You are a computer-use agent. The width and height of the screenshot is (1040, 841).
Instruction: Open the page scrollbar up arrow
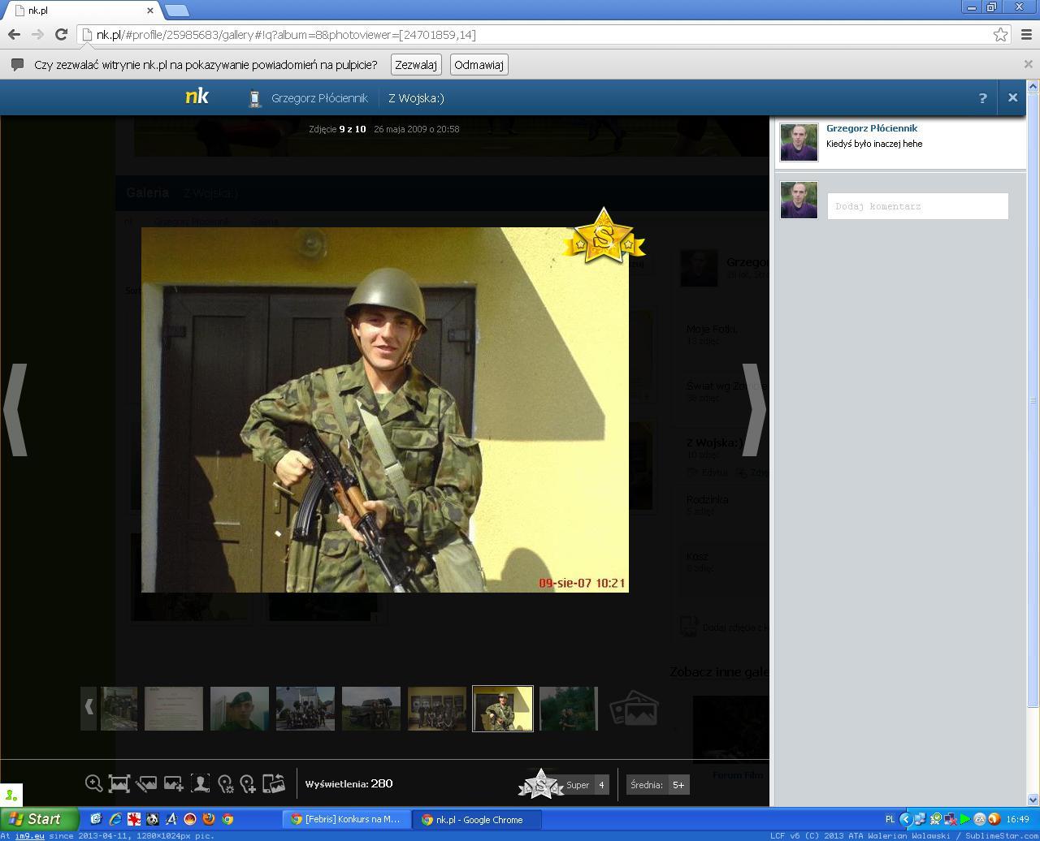coord(1033,86)
